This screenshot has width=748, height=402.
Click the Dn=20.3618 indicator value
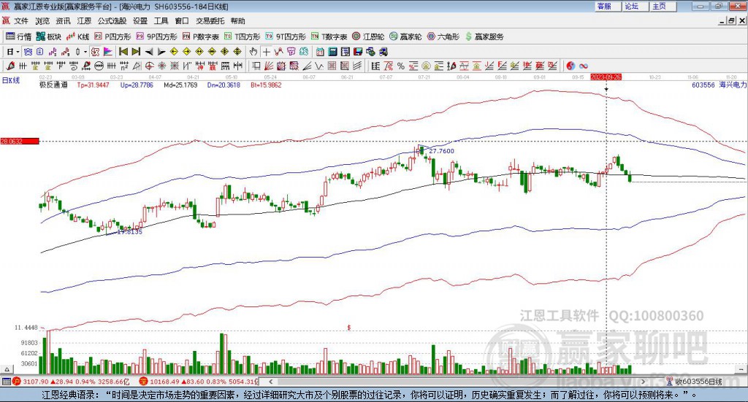[x=224, y=85]
